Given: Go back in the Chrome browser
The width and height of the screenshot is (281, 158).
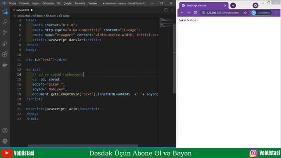Looking at the screenshot, I should tap(182, 13).
